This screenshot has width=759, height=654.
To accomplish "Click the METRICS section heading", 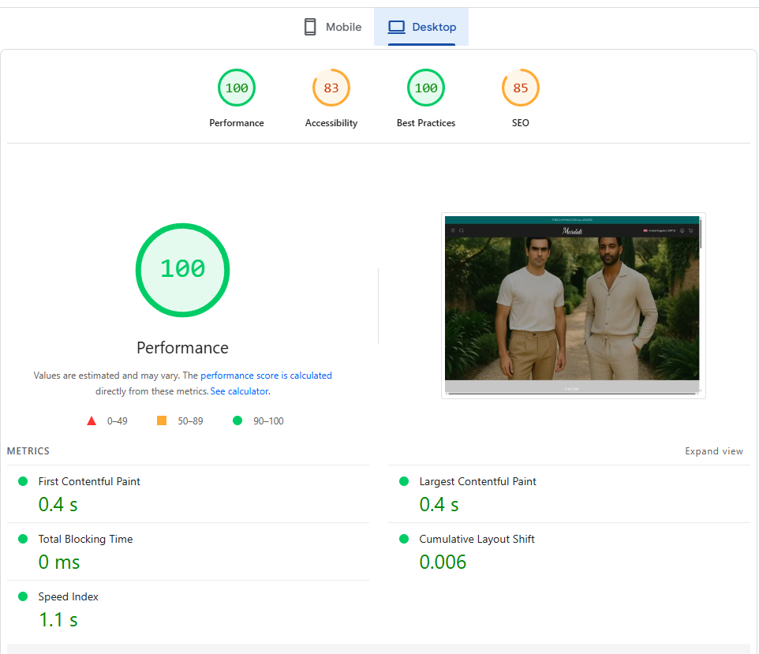I will tap(28, 451).
